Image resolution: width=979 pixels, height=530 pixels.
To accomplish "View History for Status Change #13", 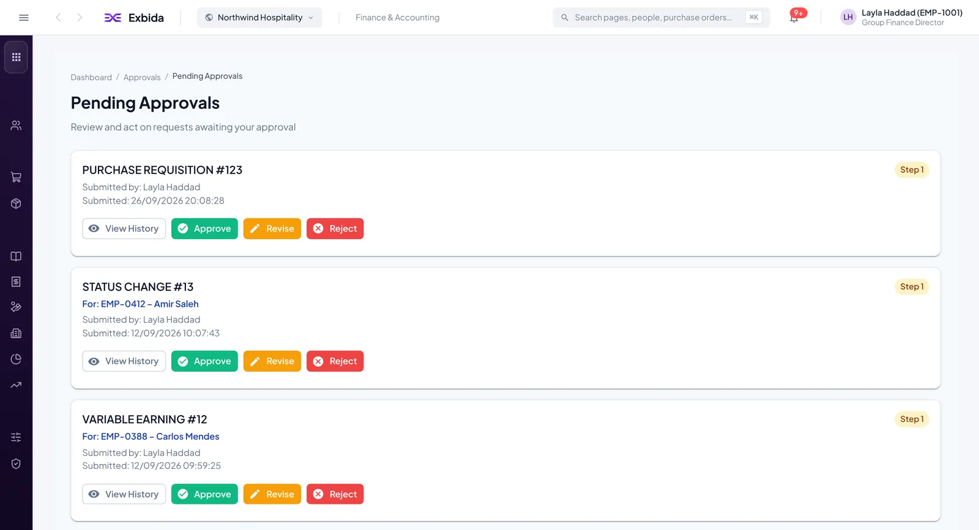I will pyautogui.click(x=124, y=361).
